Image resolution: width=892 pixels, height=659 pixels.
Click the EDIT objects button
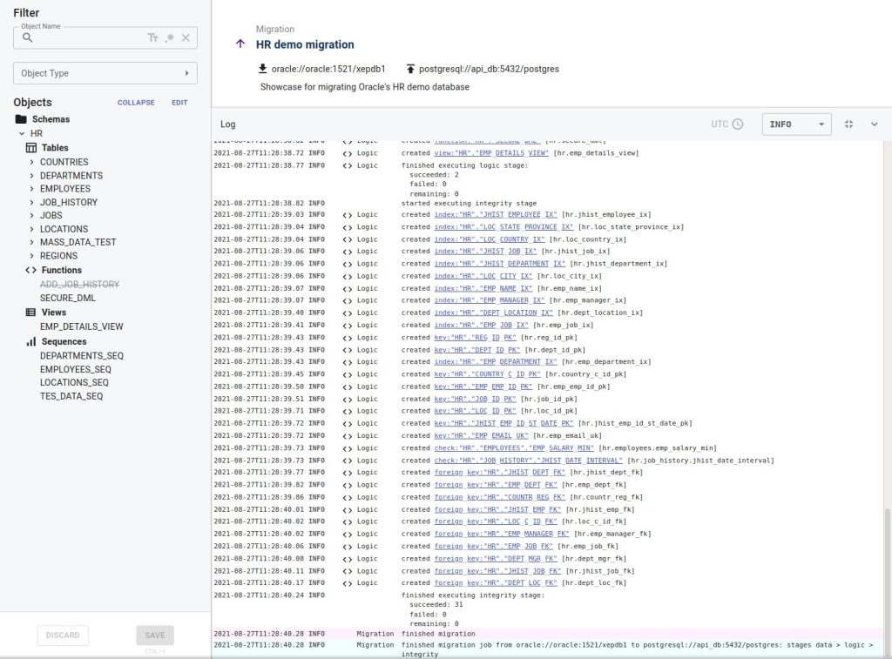(179, 103)
